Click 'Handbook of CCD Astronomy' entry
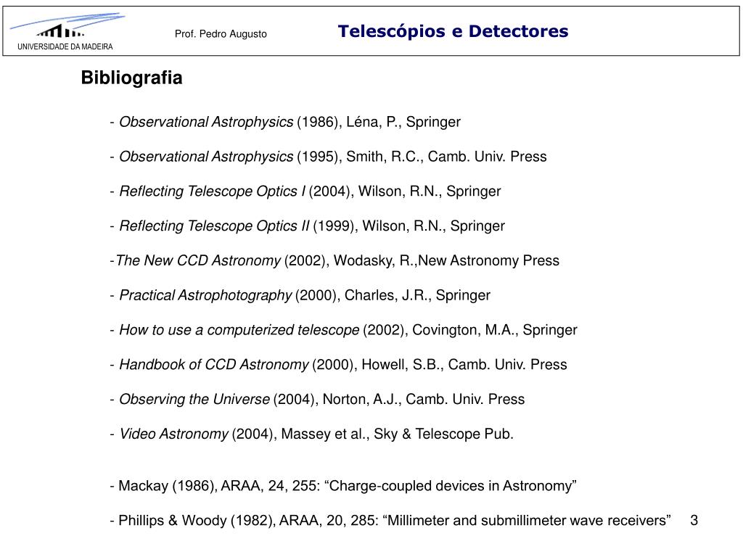The width and height of the screenshot is (743, 557). [338, 364]
